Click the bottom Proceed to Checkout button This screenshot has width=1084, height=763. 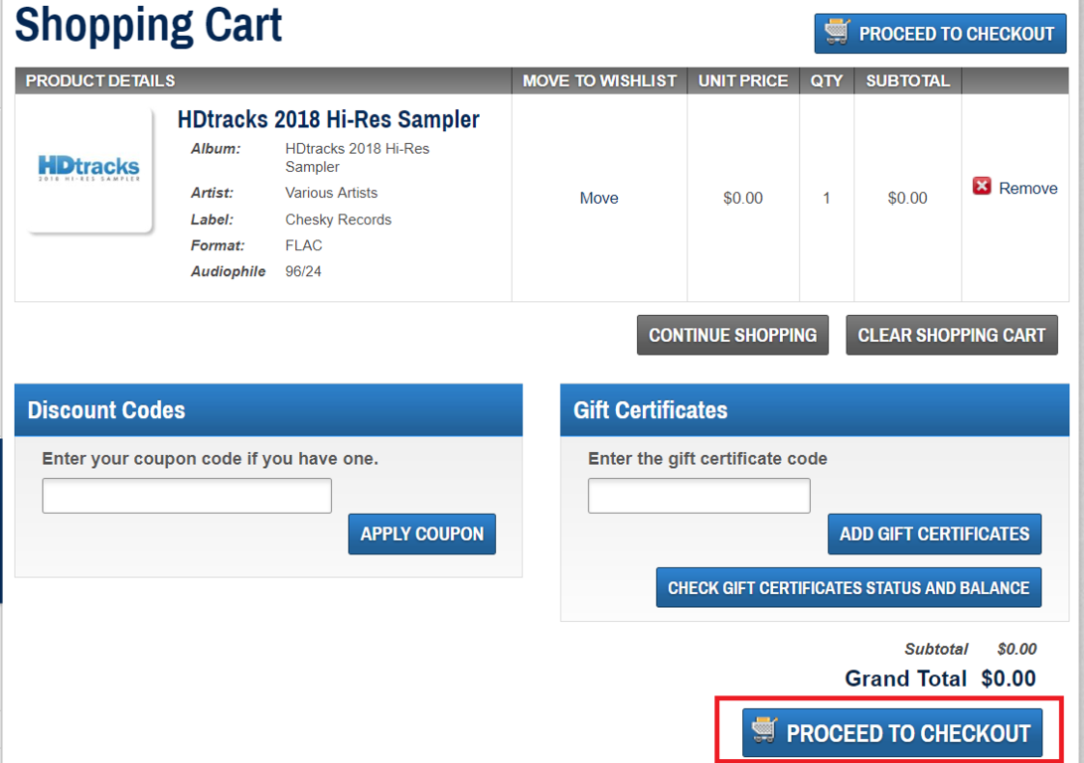coord(892,732)
